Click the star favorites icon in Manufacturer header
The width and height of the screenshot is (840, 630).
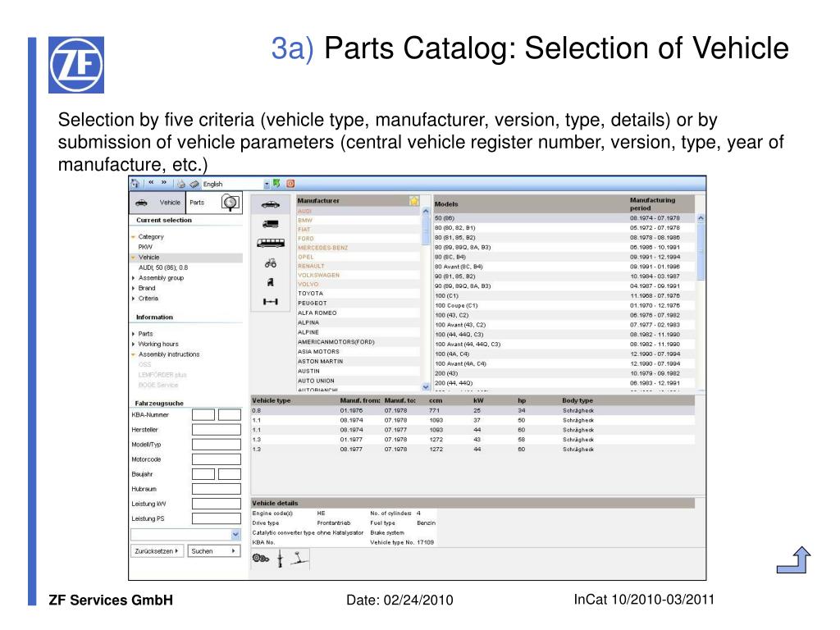coord(414,201)
